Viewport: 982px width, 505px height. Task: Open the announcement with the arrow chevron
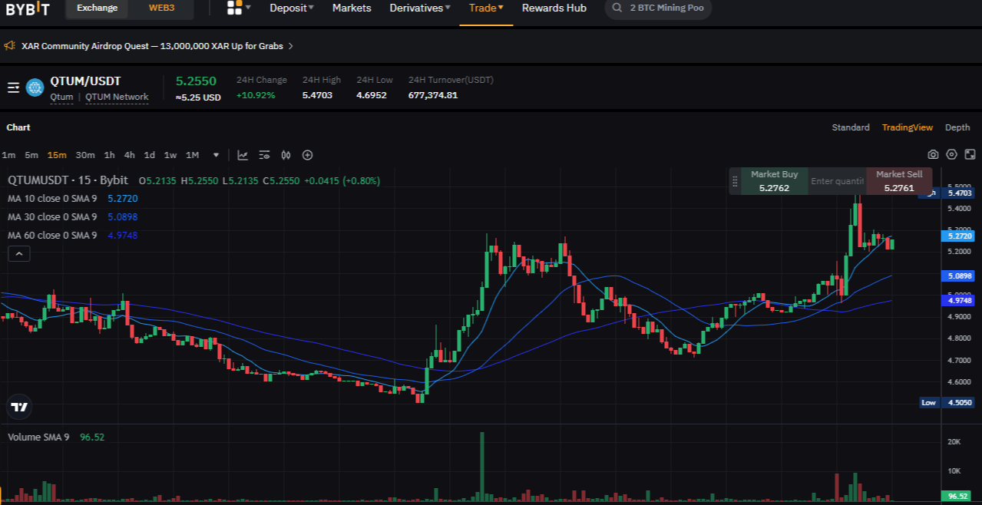point(291,46)
